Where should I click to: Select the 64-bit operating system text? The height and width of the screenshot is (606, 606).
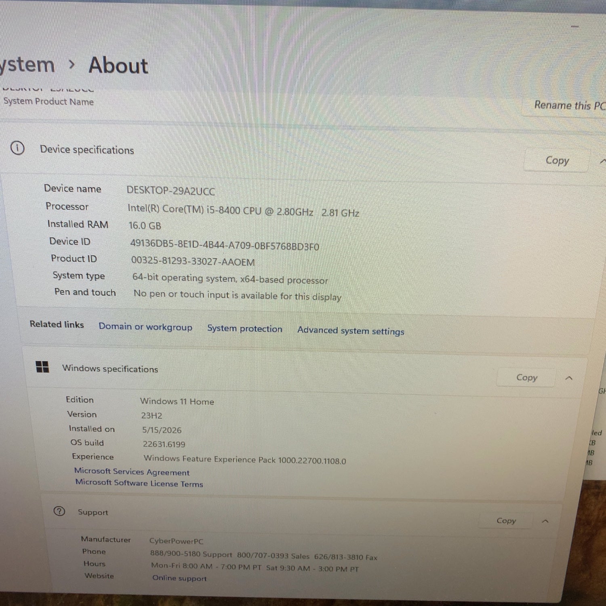tap(230, 279)
